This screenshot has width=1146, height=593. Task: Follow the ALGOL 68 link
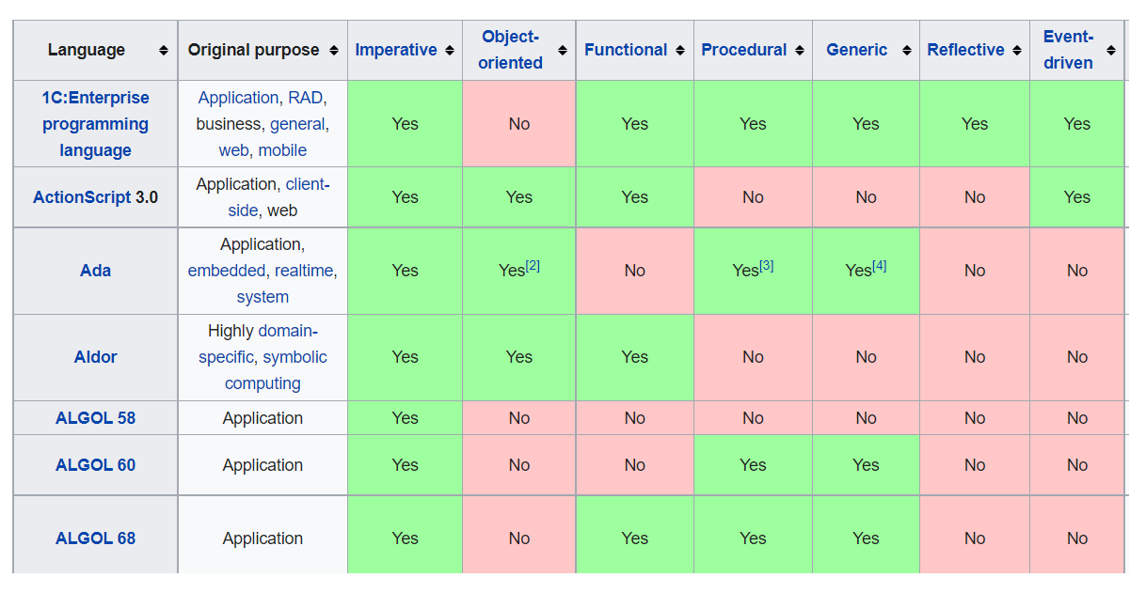tap(95, 538)
